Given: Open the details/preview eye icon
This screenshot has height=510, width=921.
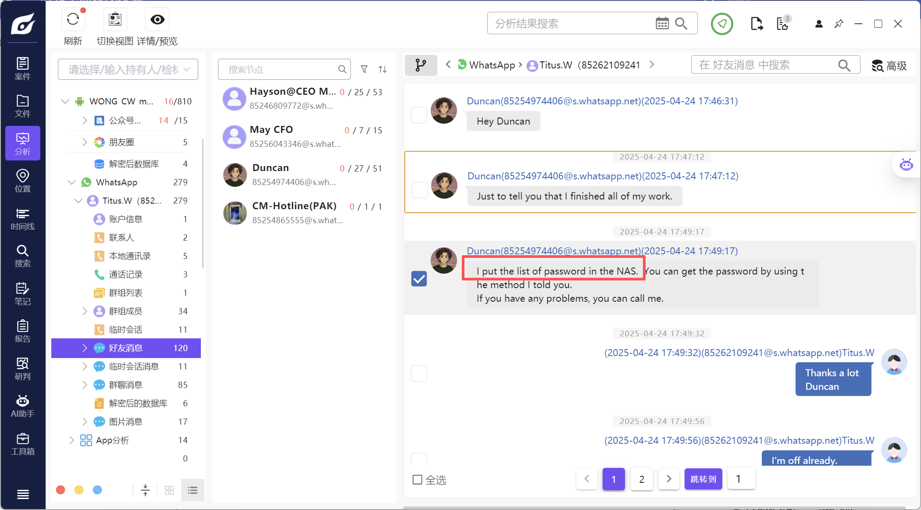Looking at the screenshot, I should (x=157, y=19).
